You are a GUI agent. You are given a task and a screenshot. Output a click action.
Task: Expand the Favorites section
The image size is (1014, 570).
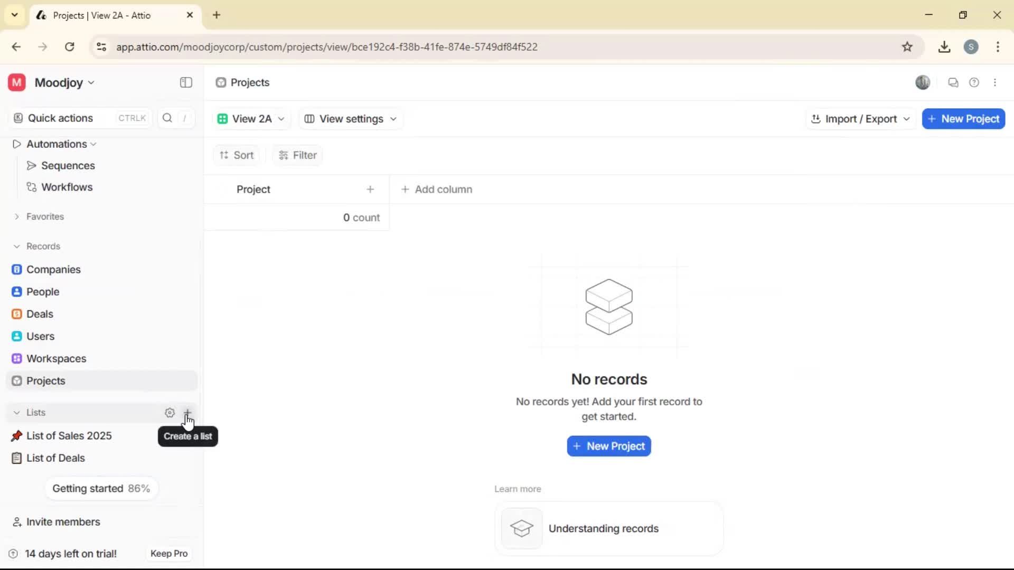(16, 216)
